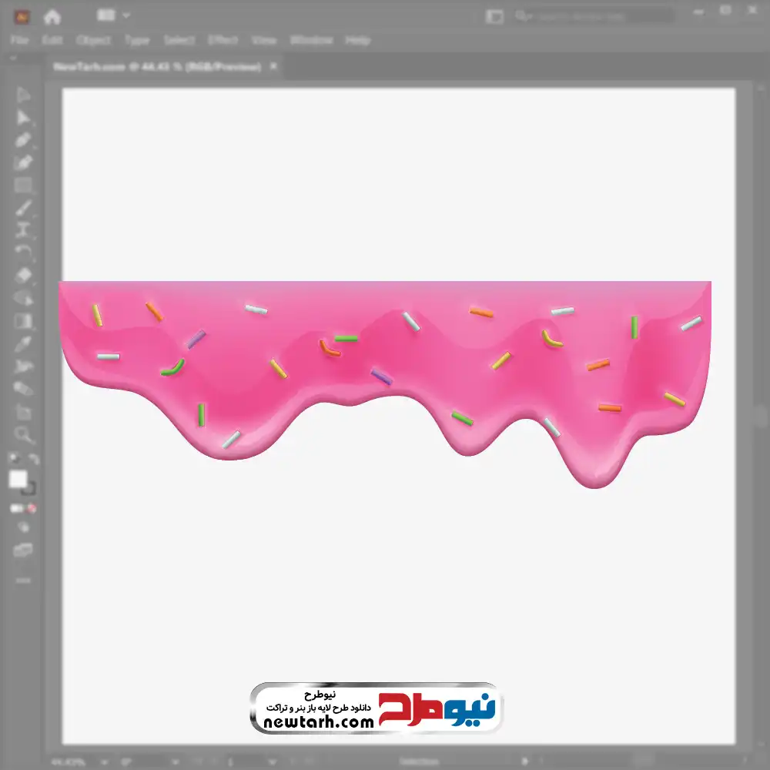Open the Edit toolbar three-dots button

pos(24,580)
